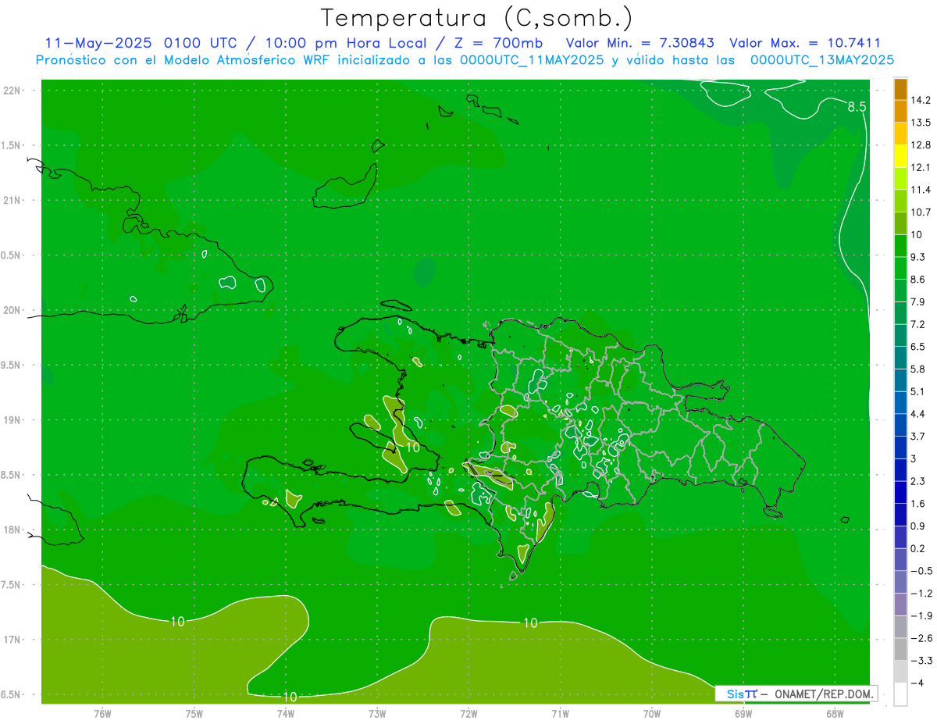Image resolution: width=937 pixels, height=724 pixels.
Task: Click the "12.8" colorbar label
Action: (921, 145)
